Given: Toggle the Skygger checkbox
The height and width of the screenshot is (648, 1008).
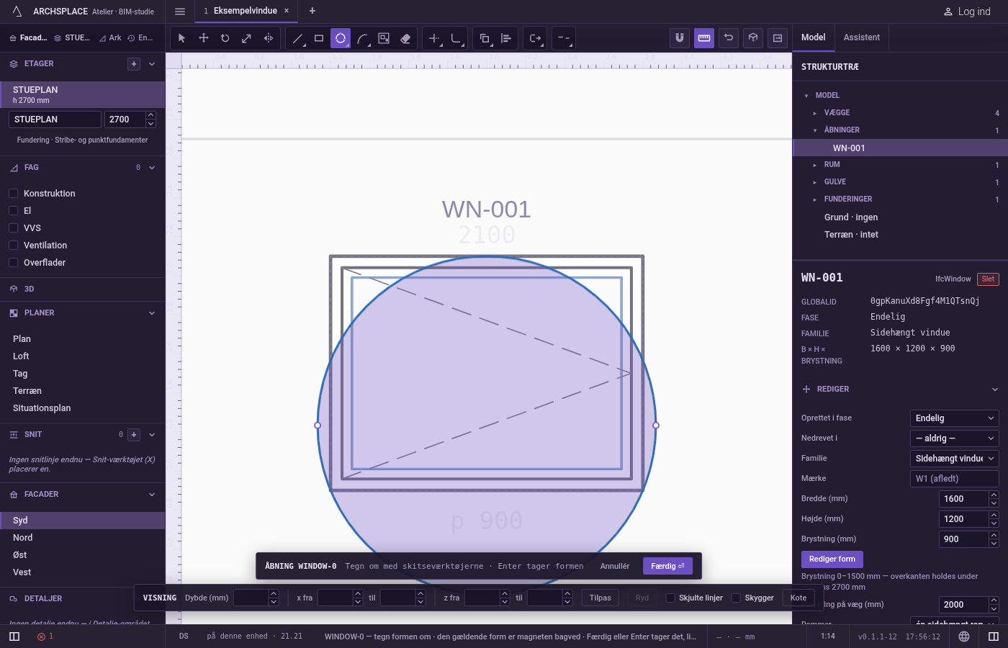Looking at the screenshot, I should (x=736, y=598).
